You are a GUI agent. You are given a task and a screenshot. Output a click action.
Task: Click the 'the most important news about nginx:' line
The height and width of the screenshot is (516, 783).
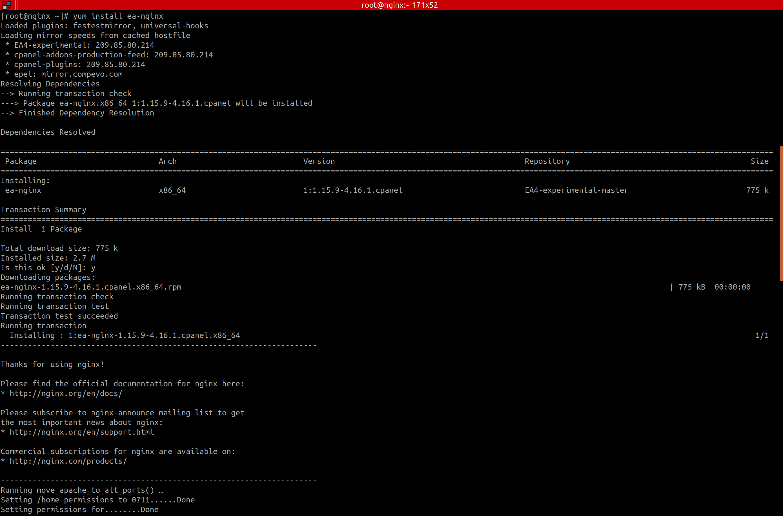click(82, 422)
